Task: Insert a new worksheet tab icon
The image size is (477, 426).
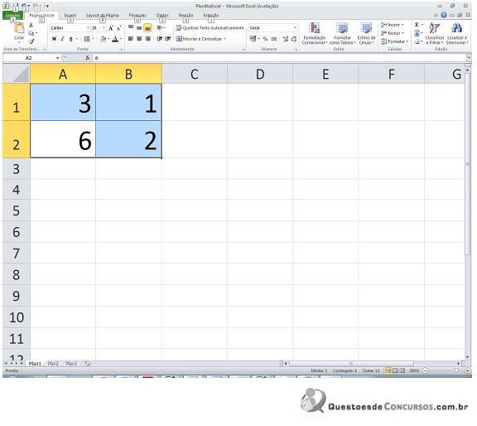Action: (x=87, y=363)
